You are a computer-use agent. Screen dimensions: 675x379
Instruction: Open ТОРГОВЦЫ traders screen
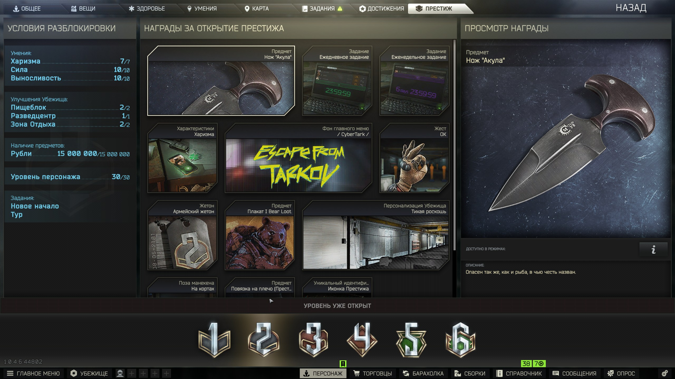(x=373, y=373)
